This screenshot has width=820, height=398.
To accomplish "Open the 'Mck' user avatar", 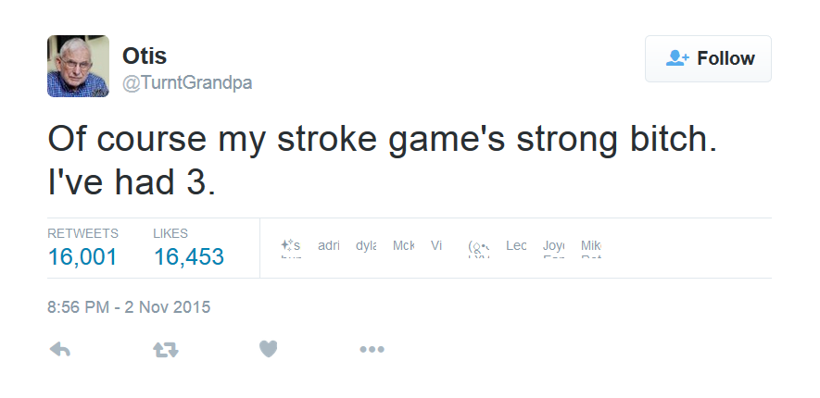I will [403, 247].
